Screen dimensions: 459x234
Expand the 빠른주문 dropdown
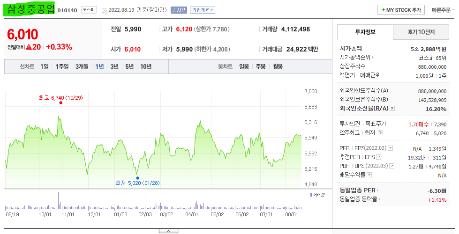pyautogui.click(x=443, y=10)
